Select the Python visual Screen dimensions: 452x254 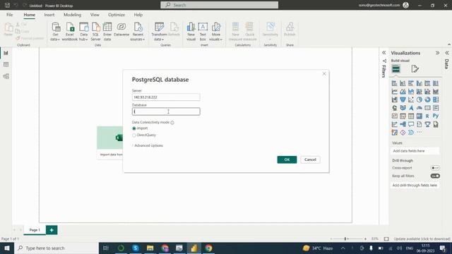(x=436, y=116)
